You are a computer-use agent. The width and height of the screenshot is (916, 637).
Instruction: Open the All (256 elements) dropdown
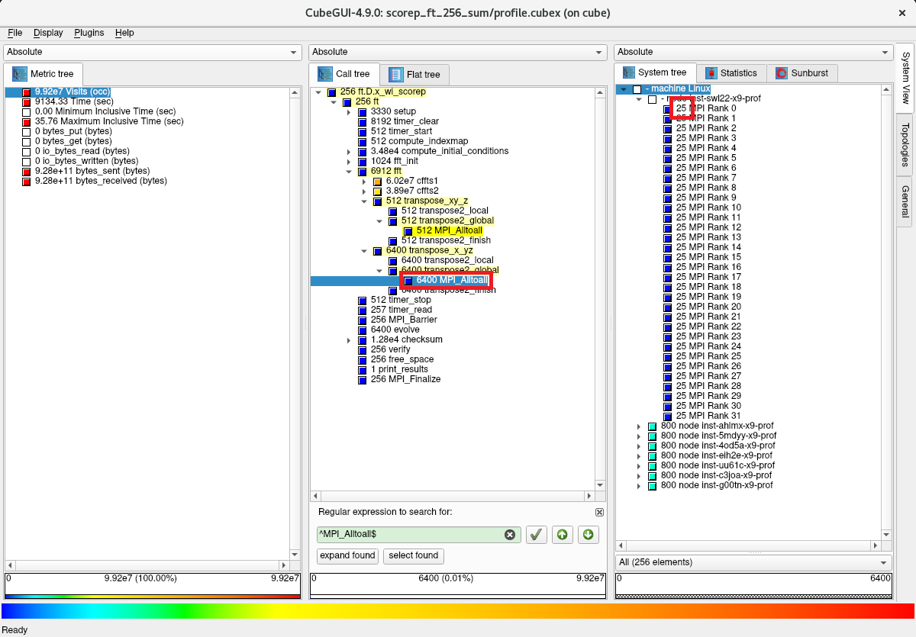pos(753,562)
